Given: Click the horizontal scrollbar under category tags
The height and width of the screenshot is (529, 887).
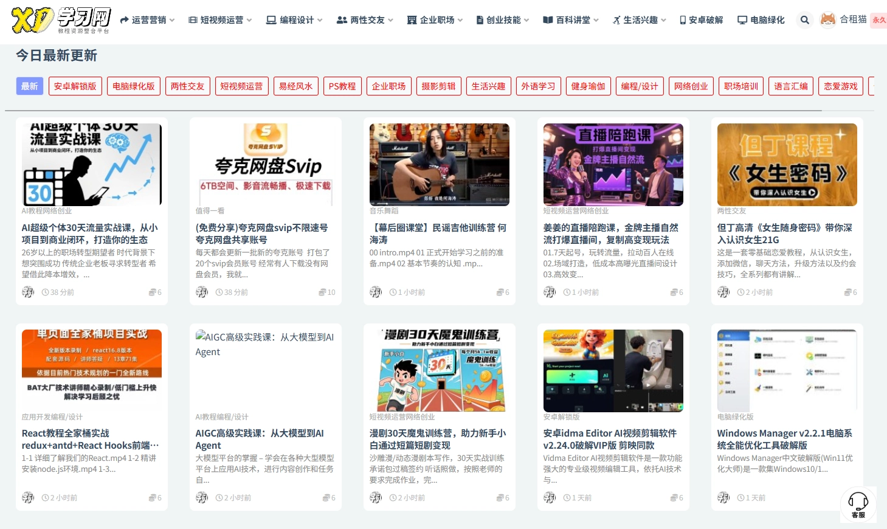Looking at the screenshot, I should pos(413,111).
